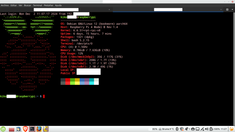Click the 'Kernel: 6.6.51+rpt-rpi-v8' line

coord(80,31)
